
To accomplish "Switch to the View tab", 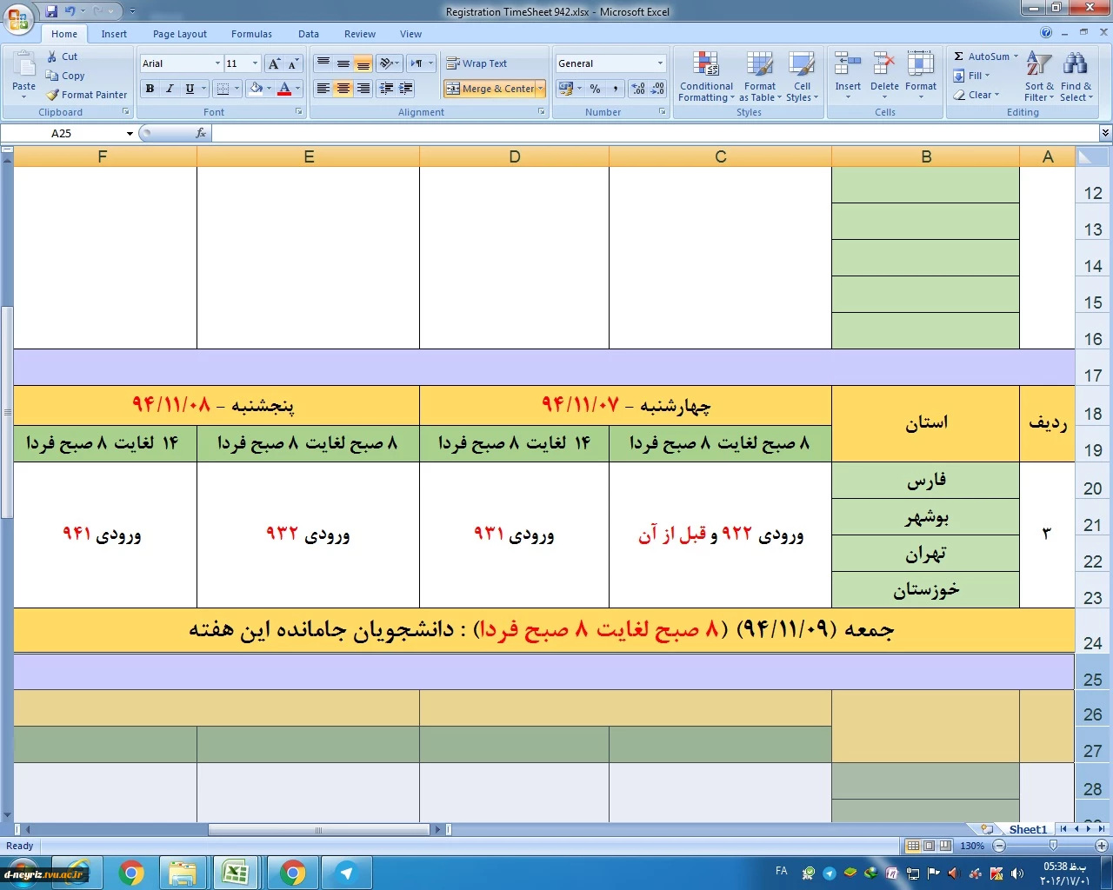I will click(411, 34).
